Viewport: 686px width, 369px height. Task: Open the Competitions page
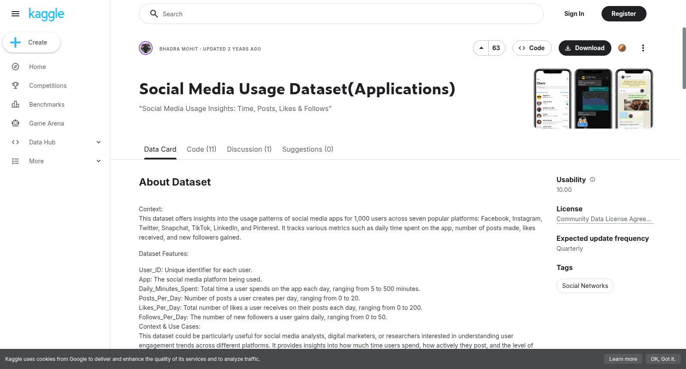(x=48, y=86)
